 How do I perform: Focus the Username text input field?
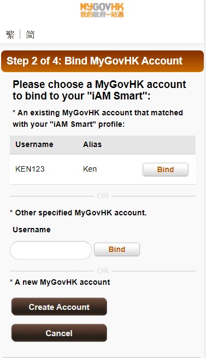tap(51, 250)
